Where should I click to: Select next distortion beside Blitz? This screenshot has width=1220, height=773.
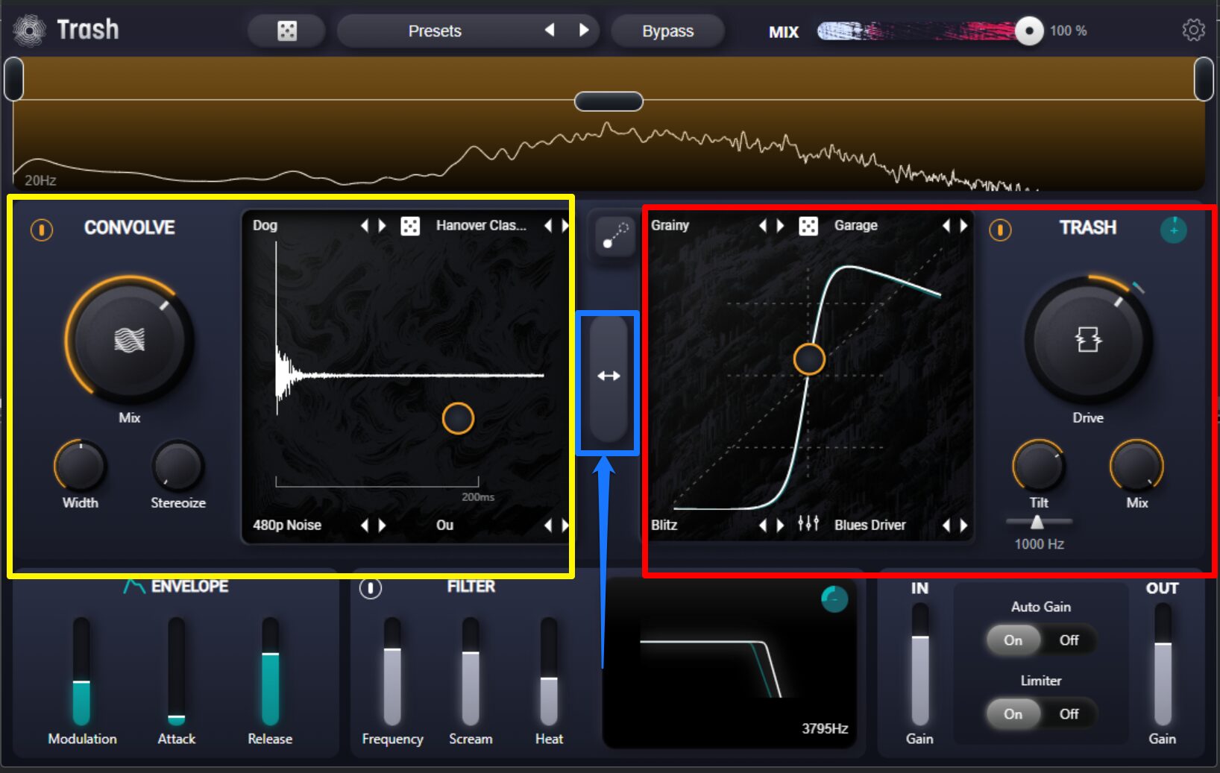pyautogui.click(x=780, y=526)
